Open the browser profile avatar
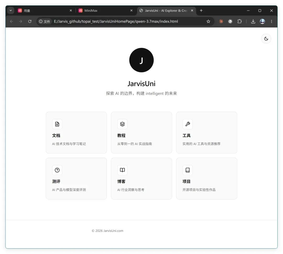283x254 pixels. coord(262,21)
